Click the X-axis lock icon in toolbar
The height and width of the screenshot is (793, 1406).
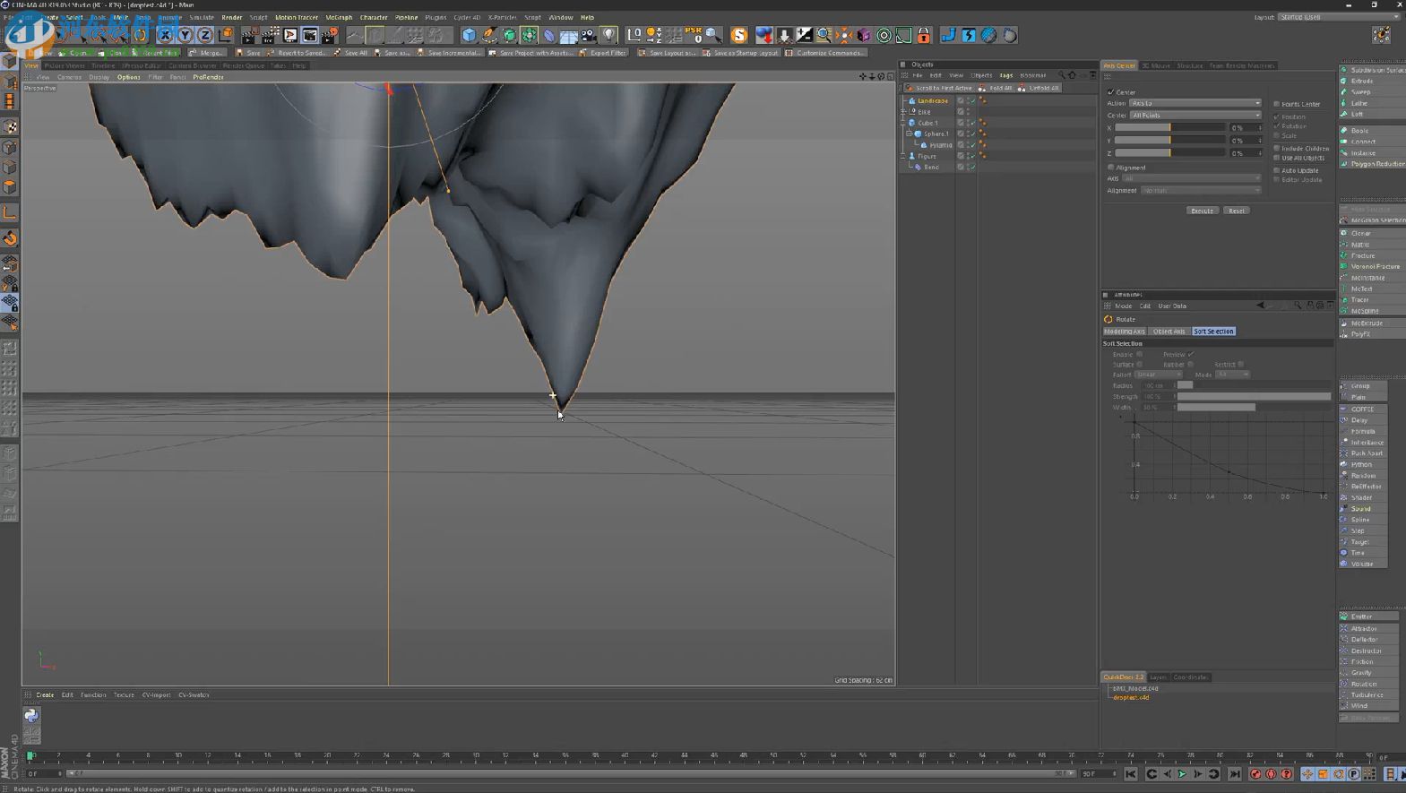pyautogui.click(x=165, y=35)
